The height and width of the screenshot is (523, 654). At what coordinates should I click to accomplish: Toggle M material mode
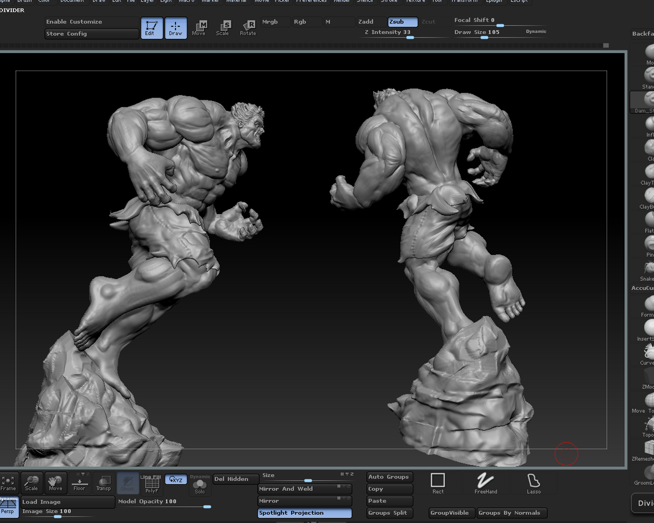pos(338,22)
